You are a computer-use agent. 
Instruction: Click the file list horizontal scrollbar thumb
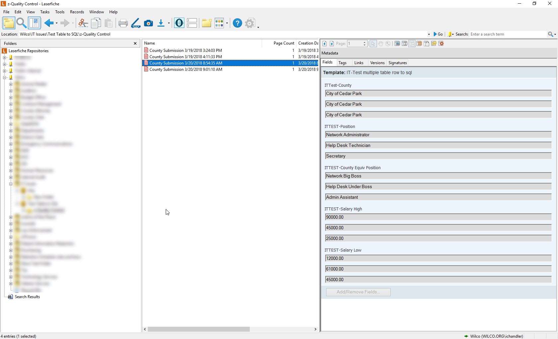pos(199,329)
